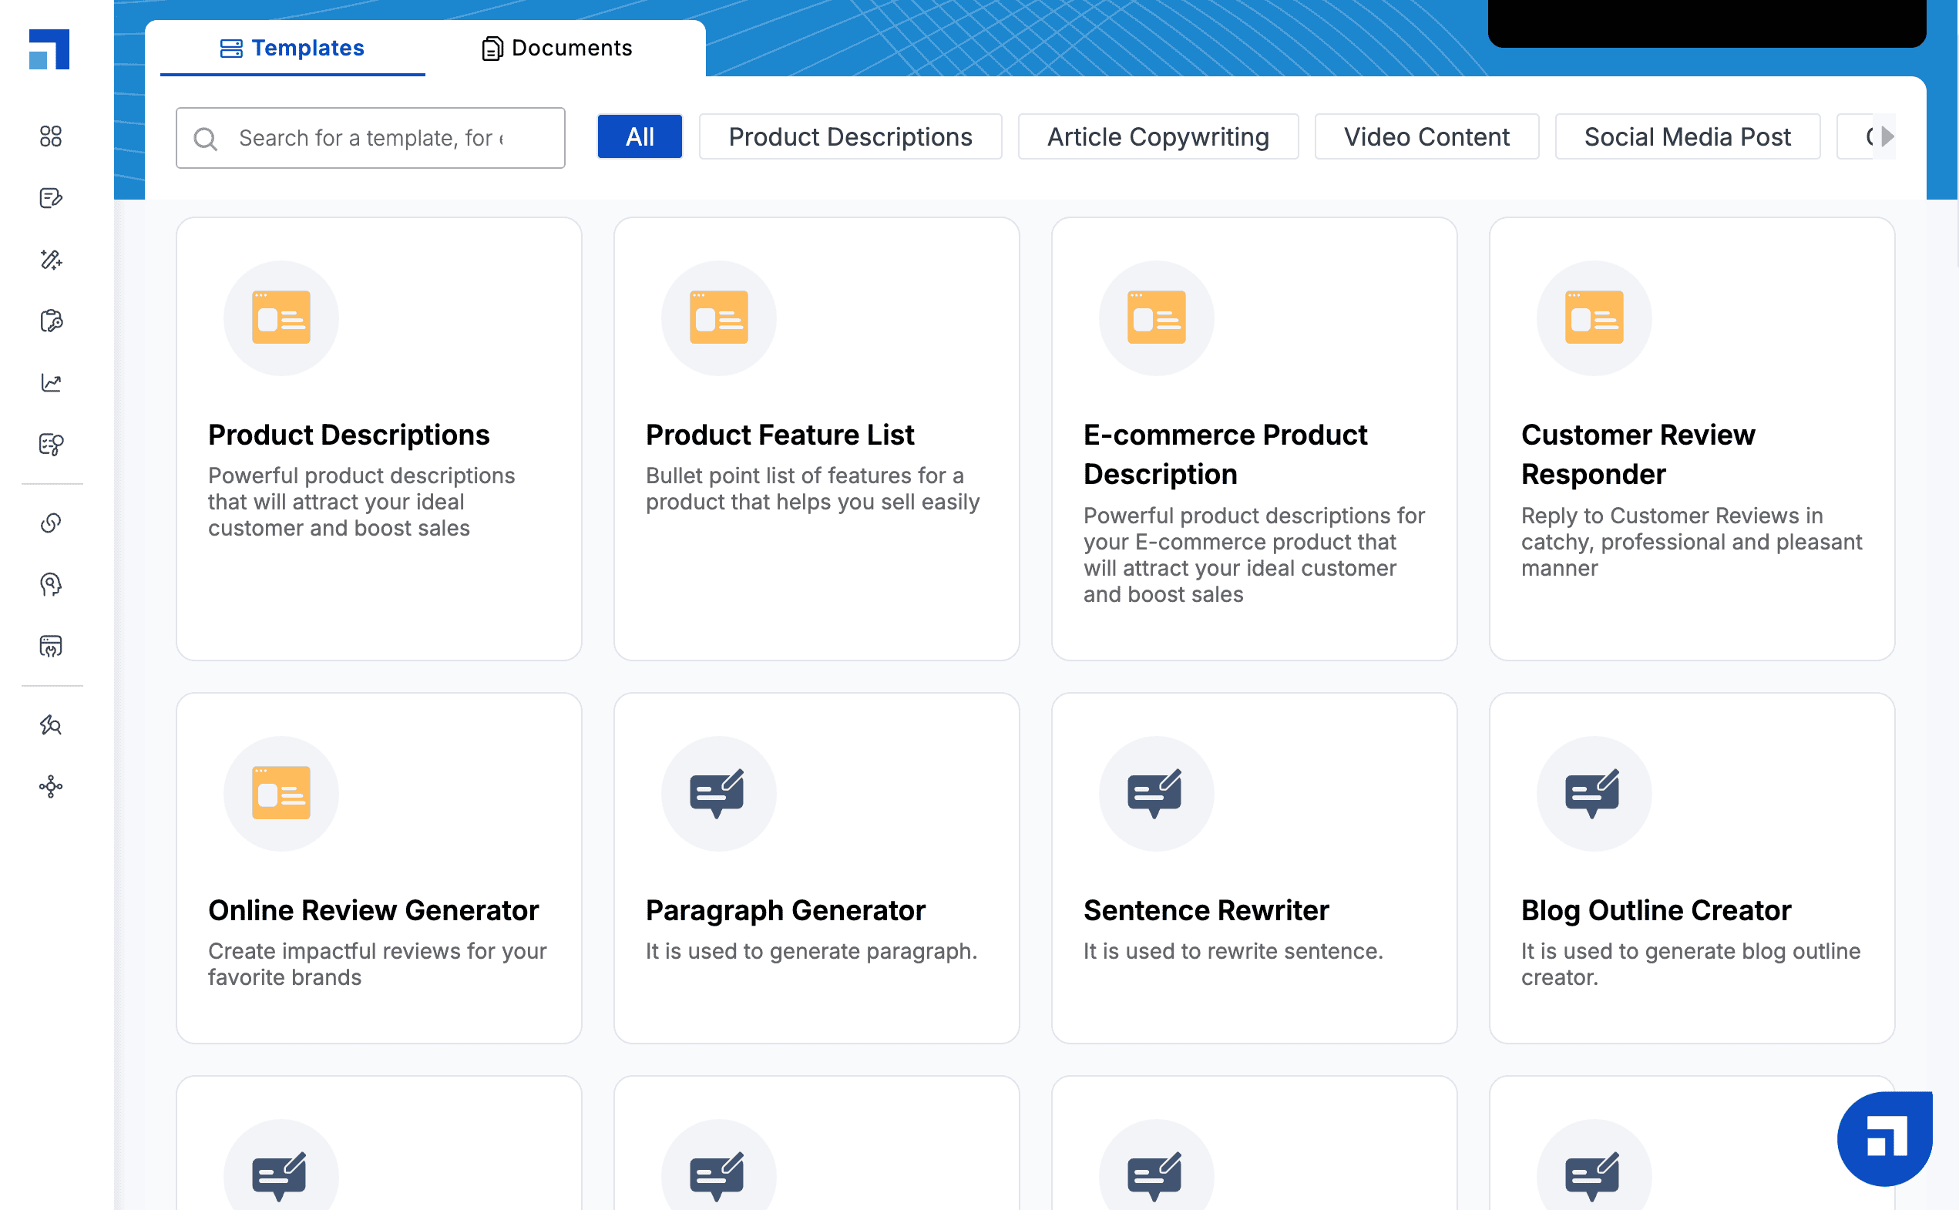Filter by Product Descriptions category
1959x1210 pixels.
[850, 137]
